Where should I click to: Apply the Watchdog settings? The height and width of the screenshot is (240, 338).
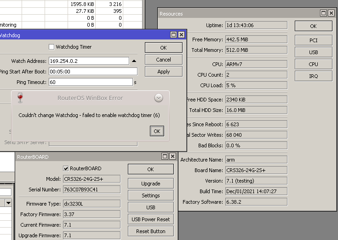click(164, 72)
